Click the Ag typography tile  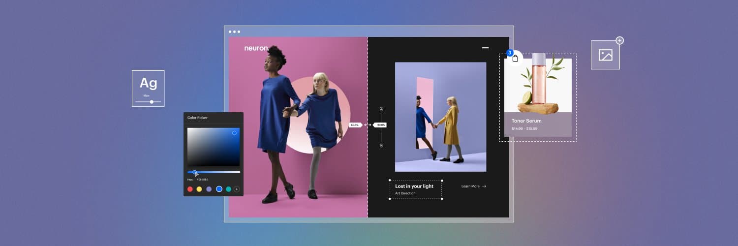[148, 89]
